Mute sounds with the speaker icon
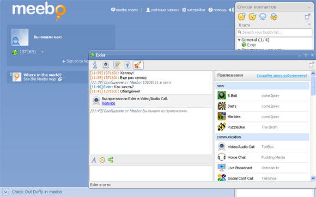This screenshot has height=197, width=316. [x=232, y=10]
